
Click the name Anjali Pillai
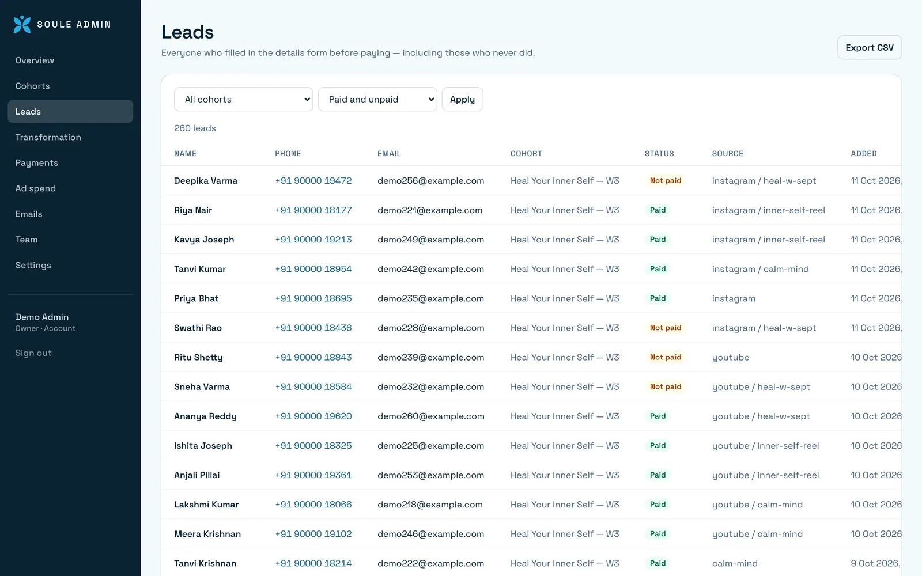click(x=197, y=475)
